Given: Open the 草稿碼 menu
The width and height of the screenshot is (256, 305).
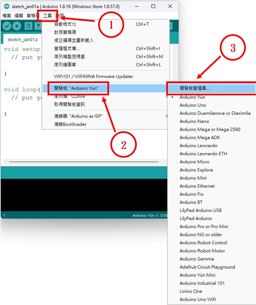Looking at the screenshot, I should 33,16.
